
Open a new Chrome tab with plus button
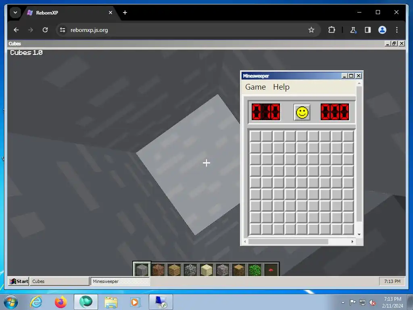coord(125,13)
